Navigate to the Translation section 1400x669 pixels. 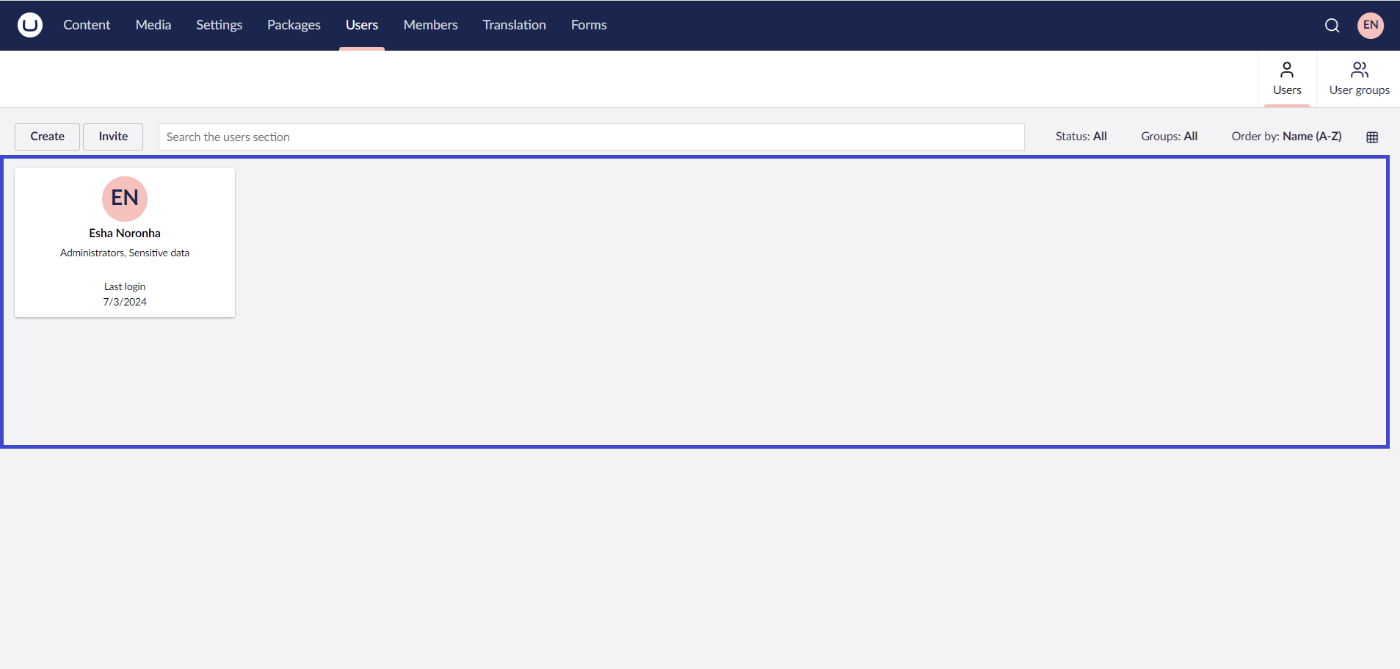point(514,25)
